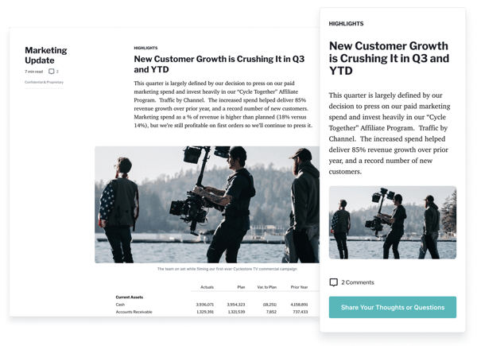Select the Var. to Plan column header
The image size is (477, 346).
267,287
